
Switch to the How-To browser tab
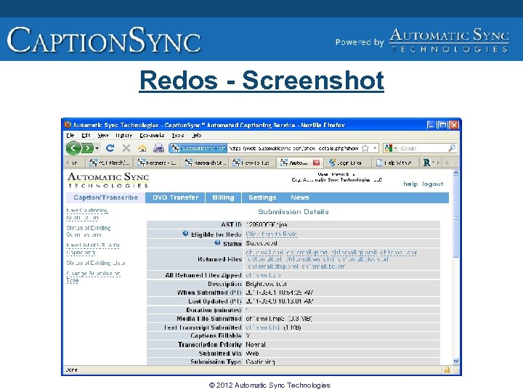pos(253,163)
